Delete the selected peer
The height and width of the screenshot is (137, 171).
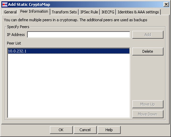point(148,51)
